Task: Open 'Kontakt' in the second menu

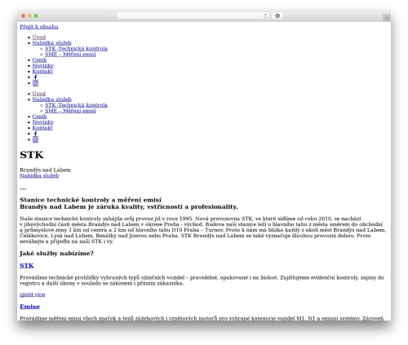Action: click(42, 128)
